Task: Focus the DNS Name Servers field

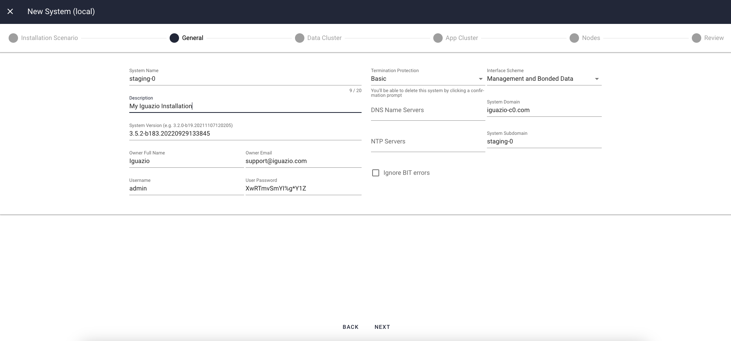Action: 428,110
